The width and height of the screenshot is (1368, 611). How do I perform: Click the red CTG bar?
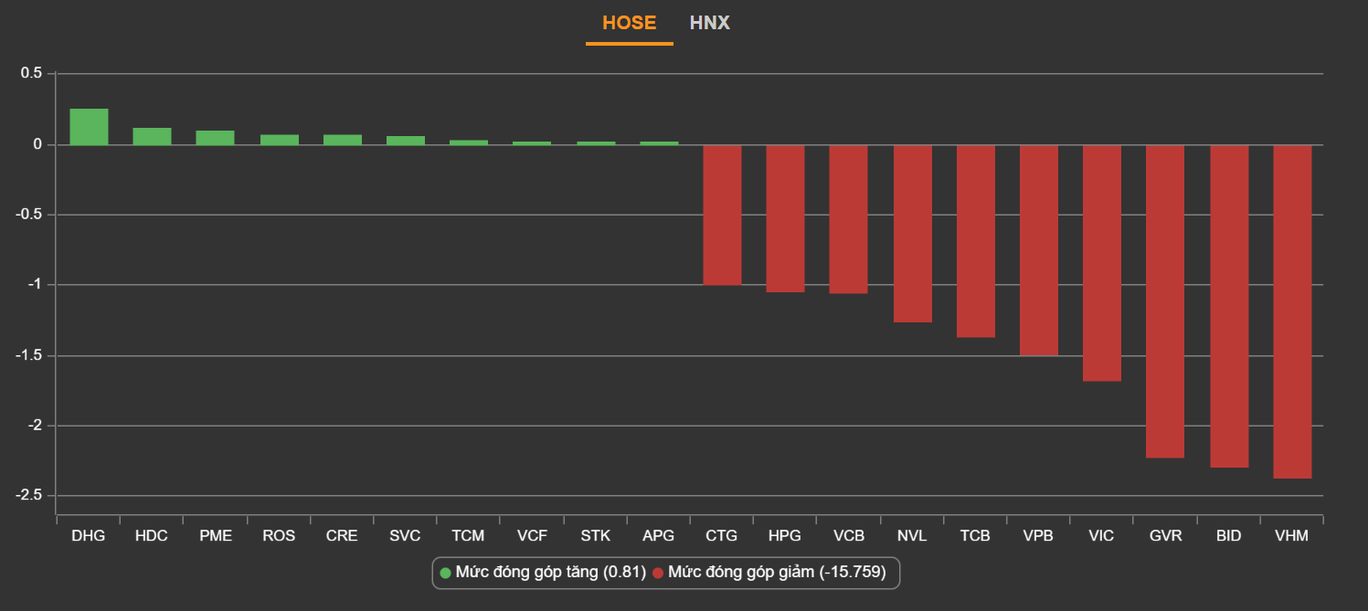click(x=722, y=215)
